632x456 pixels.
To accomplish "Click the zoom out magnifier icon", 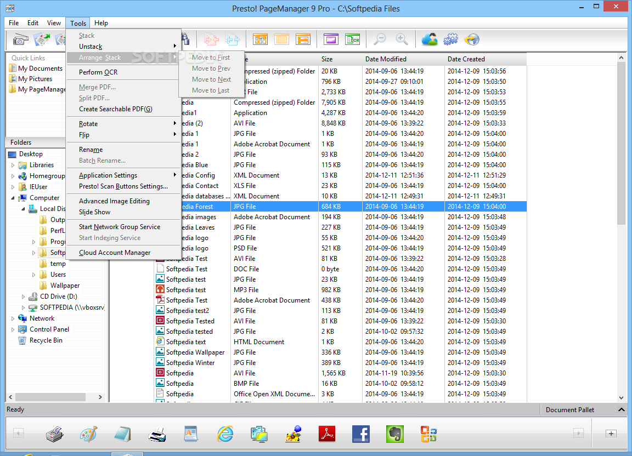I will click(x=380, y=39).
